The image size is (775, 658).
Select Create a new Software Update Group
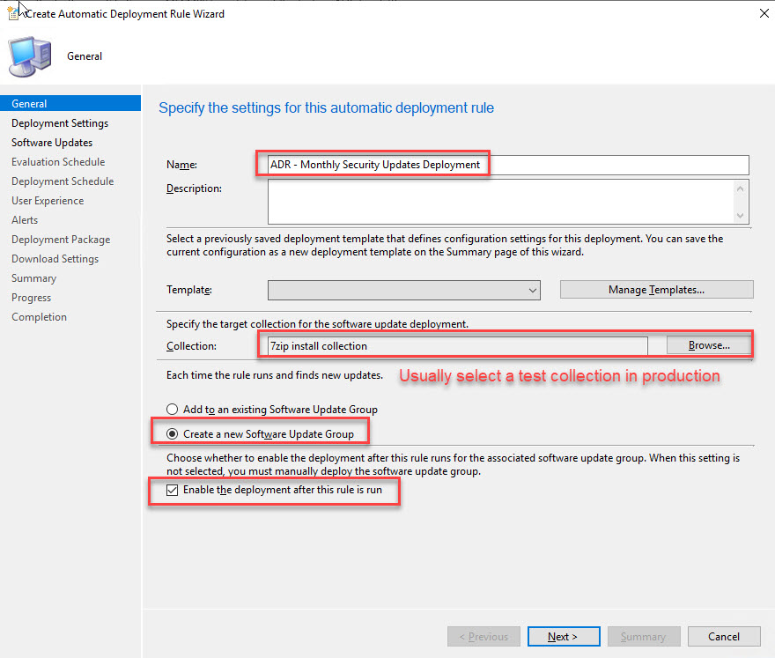tap(173, 433)
